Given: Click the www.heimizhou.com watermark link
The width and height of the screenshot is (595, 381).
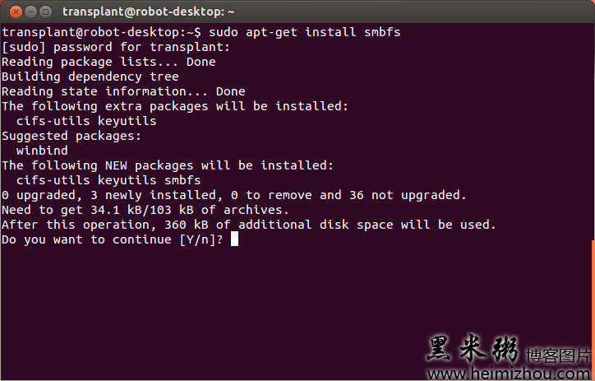Looking at the screenshot, I should coord(510,374).
